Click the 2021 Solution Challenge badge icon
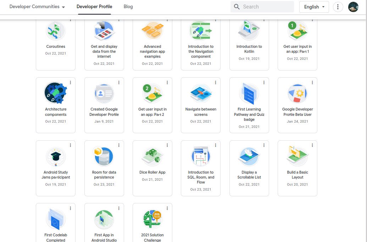 coord(152,219)
